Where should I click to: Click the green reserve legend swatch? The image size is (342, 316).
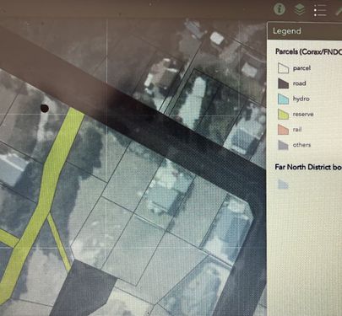(283, 115)
